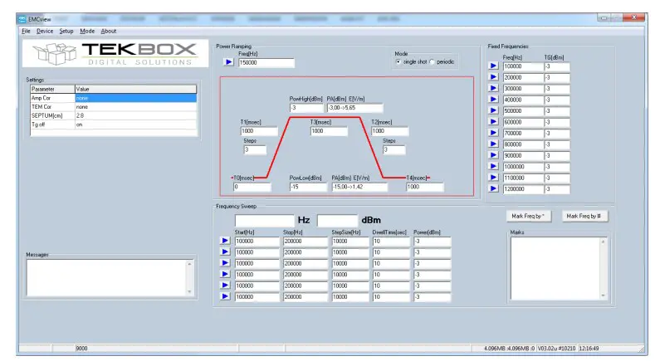Select periodic mode
Viewport: 655px width, 361px height.
coord(432,62)
